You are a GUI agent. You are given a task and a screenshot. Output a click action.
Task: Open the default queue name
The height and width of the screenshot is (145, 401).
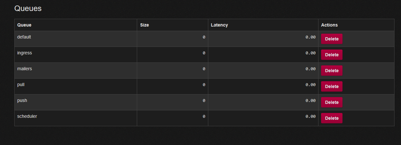[x=24, y=37]
